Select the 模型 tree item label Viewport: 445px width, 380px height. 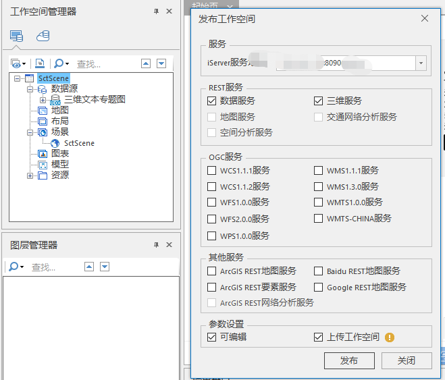[x=60, y=165]
